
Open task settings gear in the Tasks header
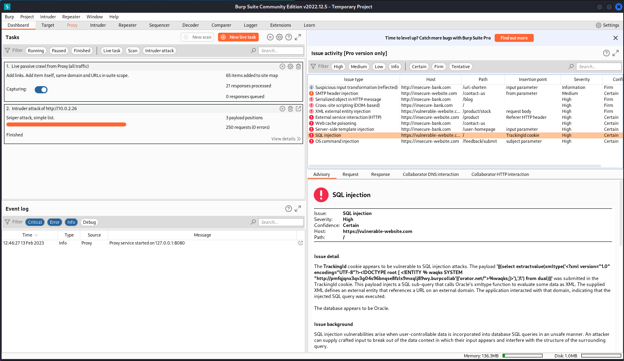pos(279,37)
